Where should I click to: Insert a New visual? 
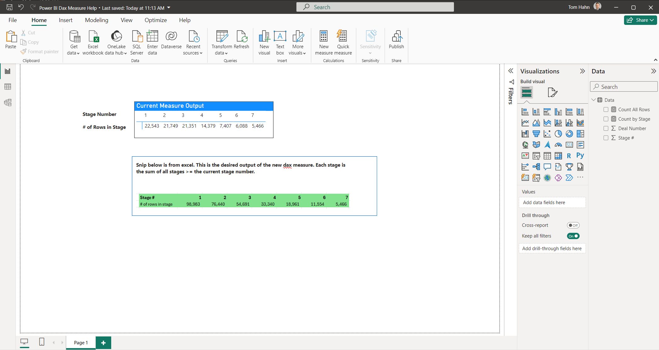tap(264, 43)
